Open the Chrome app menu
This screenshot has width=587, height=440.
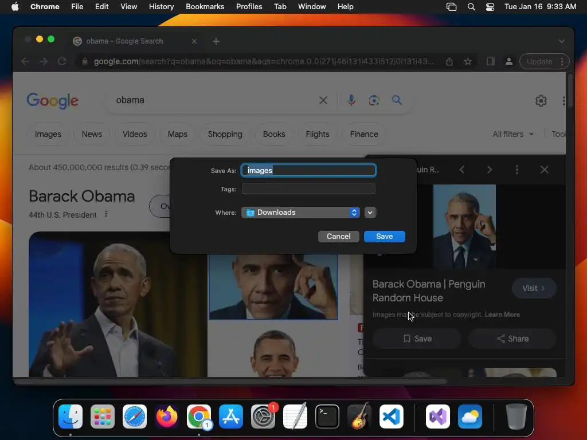[45, 6]
